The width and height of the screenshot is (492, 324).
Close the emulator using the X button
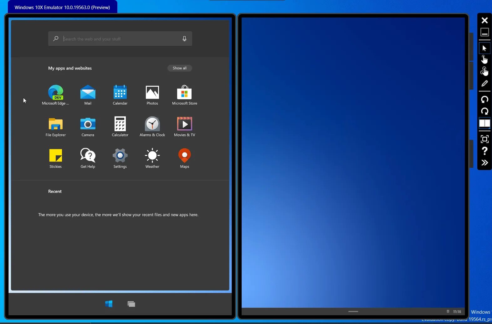click(x=484, y=20)
